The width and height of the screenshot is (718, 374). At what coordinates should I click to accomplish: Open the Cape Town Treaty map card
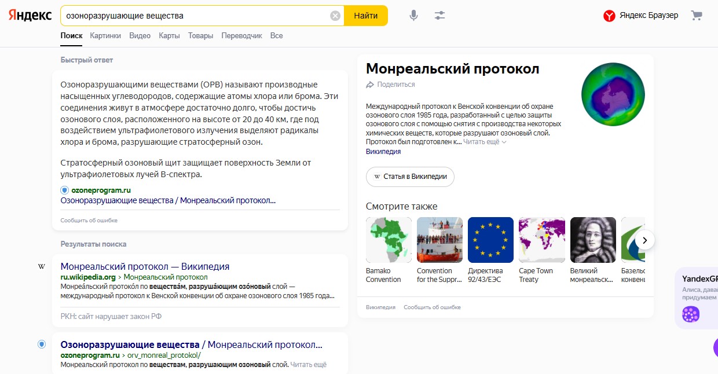pyautogui.click(x=541, y=240)
